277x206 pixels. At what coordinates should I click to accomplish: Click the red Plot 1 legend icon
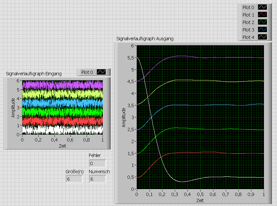(262, 15)
